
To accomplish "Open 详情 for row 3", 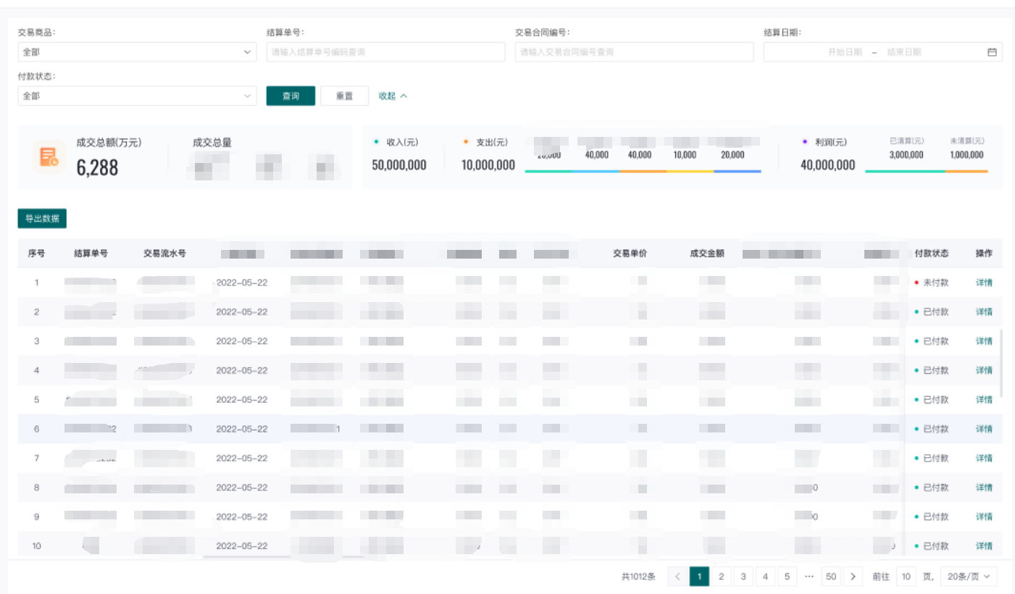I will coord(984,341).
